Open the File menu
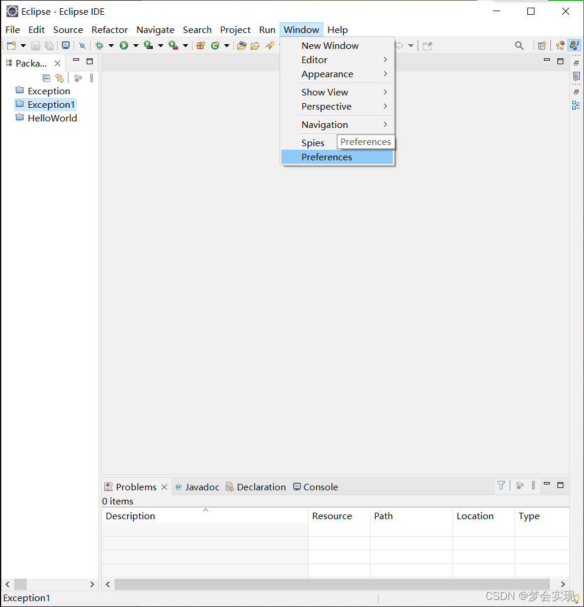This screenshot has width=584, height=607. pyautogui.click(x=13, y=30)
